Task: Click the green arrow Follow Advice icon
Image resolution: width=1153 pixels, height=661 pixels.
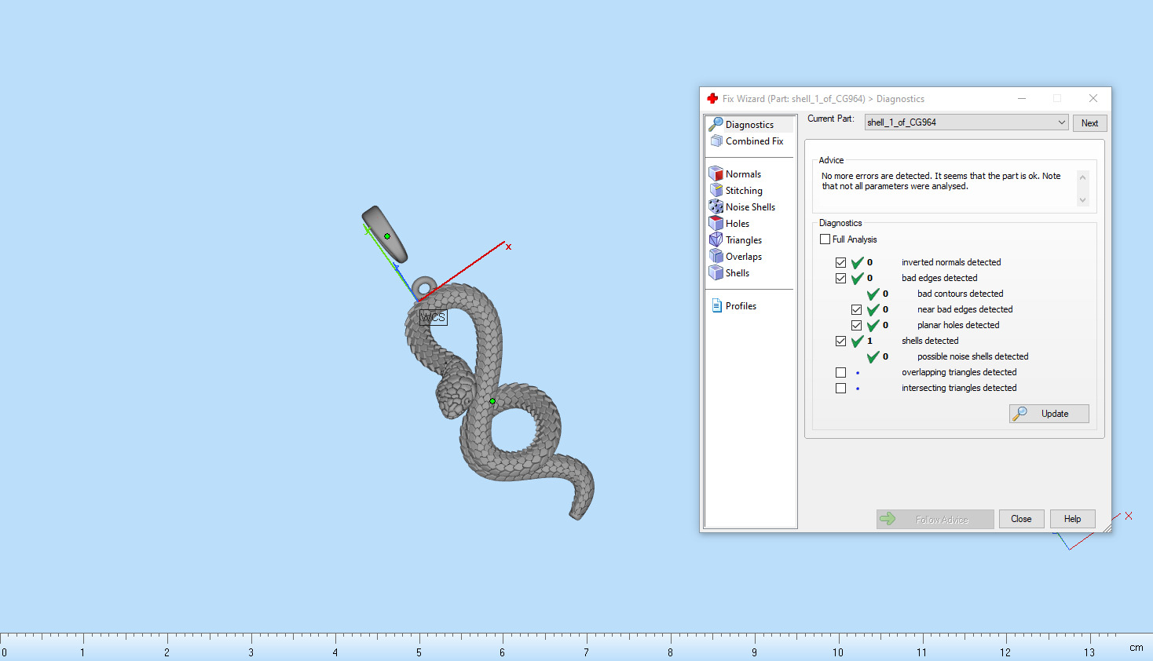Action: [x=888, y=518]
